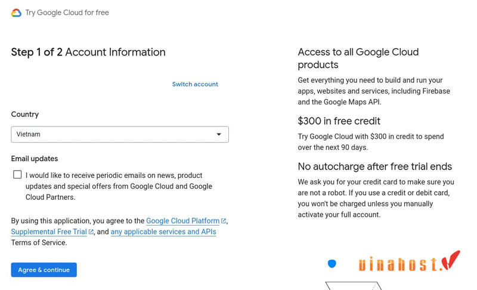
Task: Click the Terms of Service text
Action: [39, 242]
